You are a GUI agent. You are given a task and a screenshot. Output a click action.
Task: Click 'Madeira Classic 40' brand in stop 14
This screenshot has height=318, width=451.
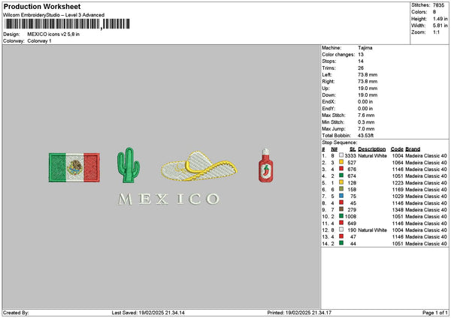426,244
